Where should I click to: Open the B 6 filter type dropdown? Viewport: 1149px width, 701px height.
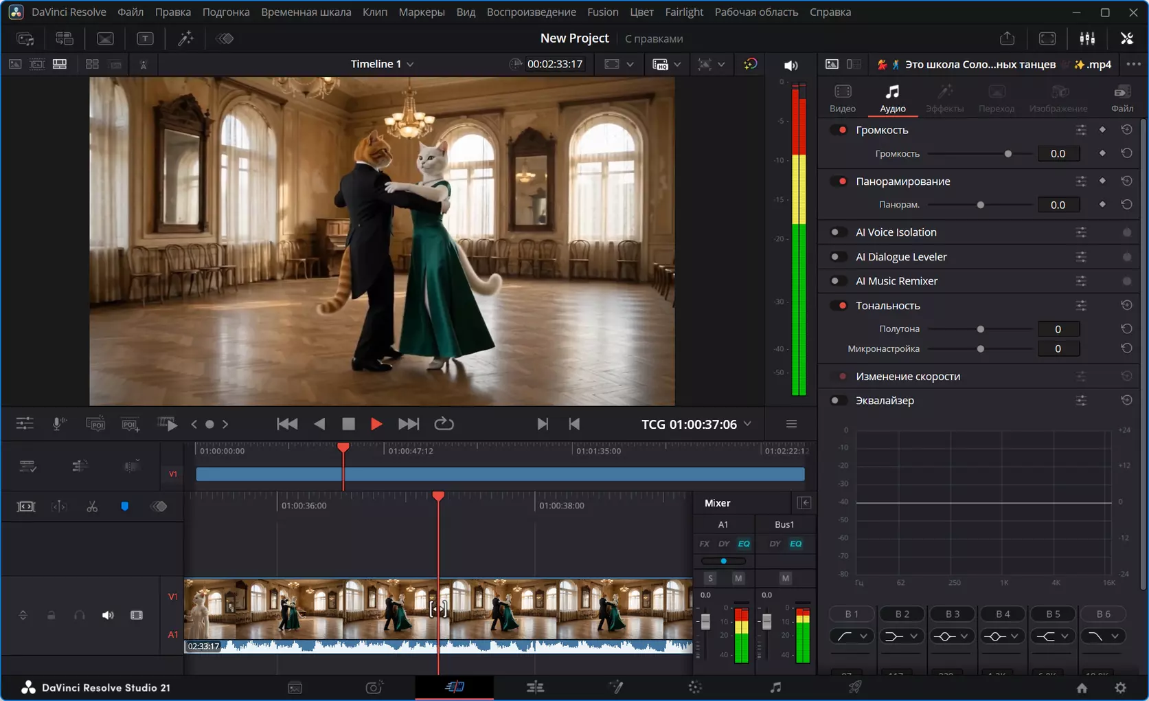tap(1104, 636)
